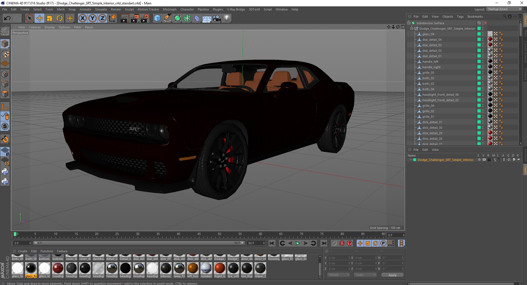
Task: Open Material Manager Create menu
Action: click(23, 251)
